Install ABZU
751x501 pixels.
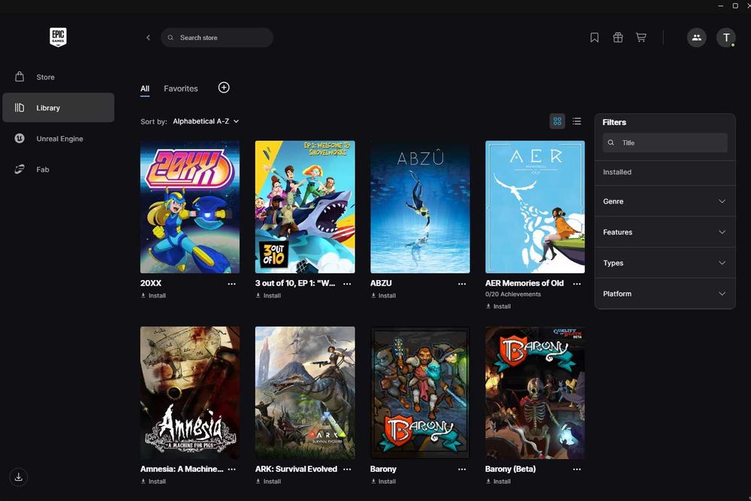pyautogui.click(x=383, y=295)
